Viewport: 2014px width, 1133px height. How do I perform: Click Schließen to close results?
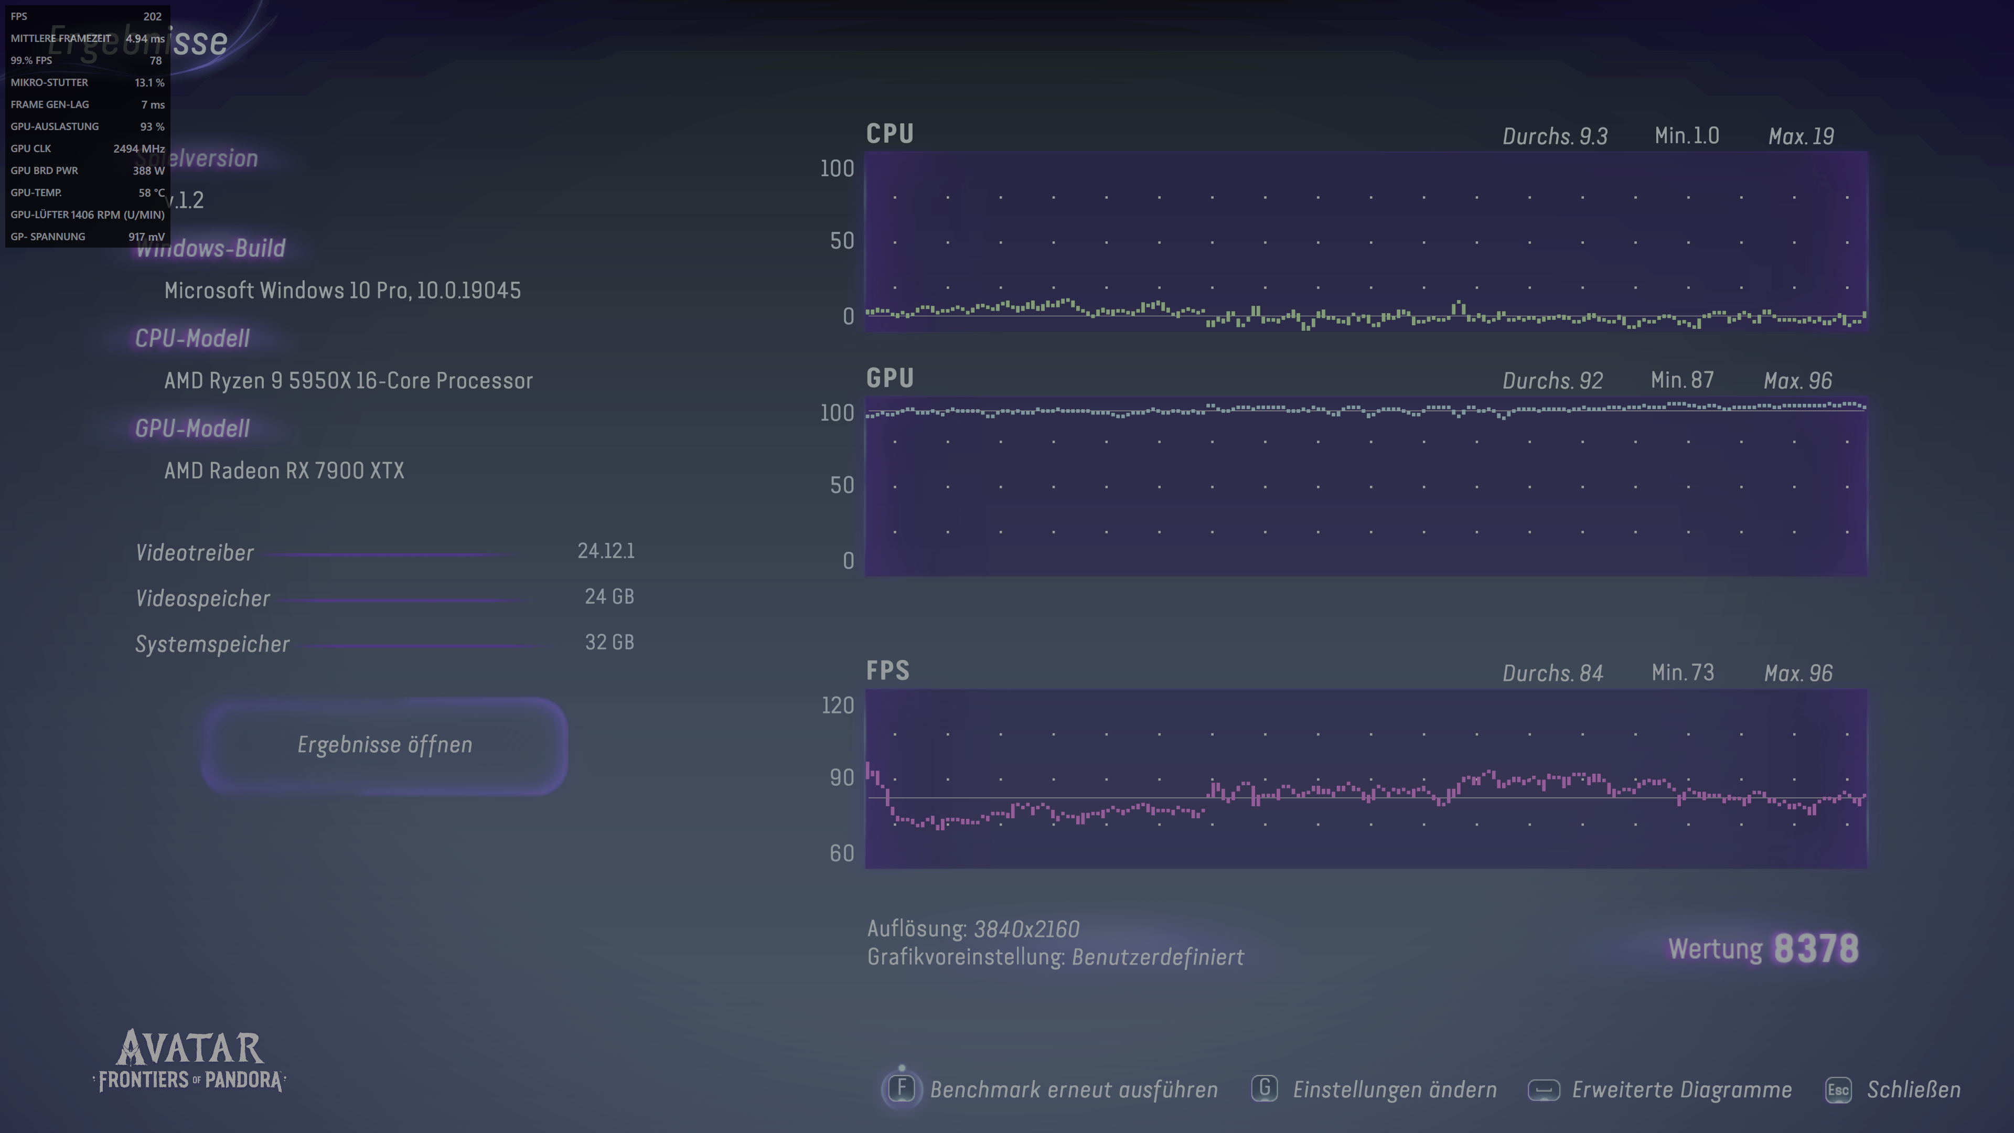pyautogui.click(x=1913, y=1090)
